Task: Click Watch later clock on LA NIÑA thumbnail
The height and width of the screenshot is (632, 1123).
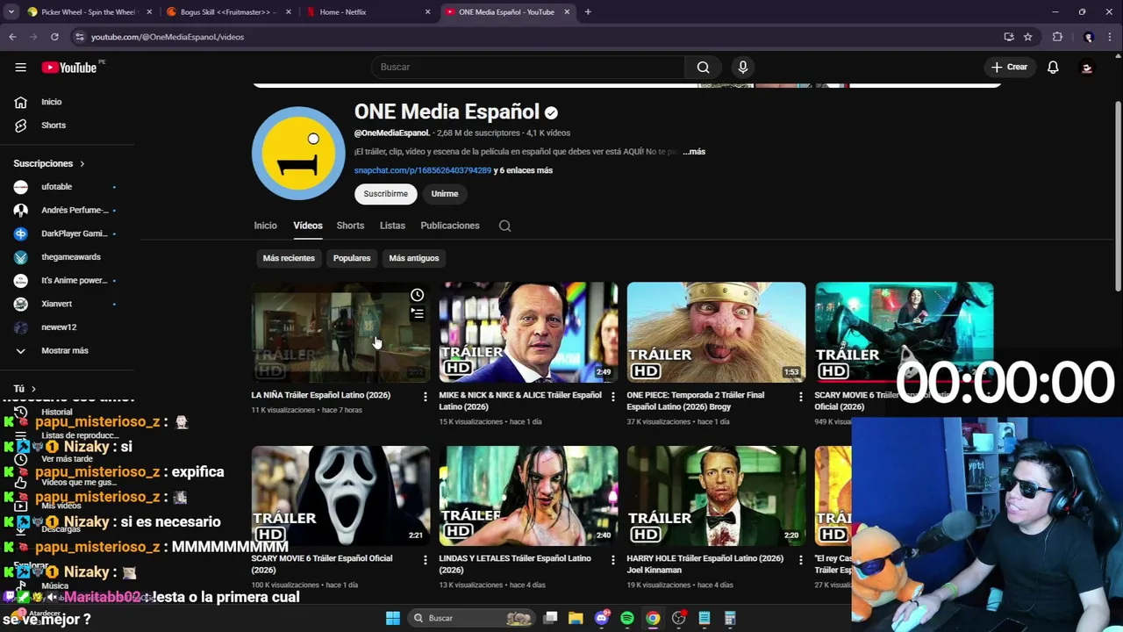Action: [417, 295]
